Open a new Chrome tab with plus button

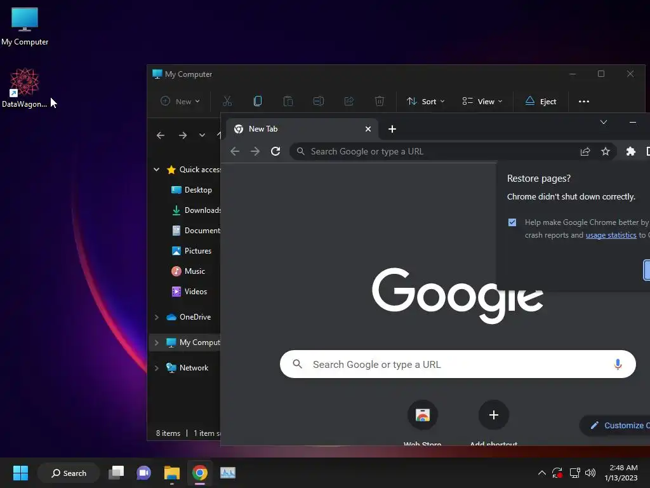tap(392, 129)
